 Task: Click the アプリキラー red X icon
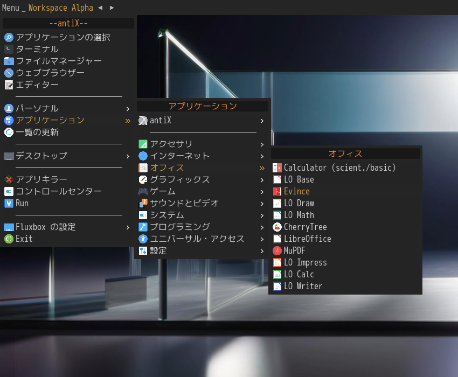click(x=9, y=179)
